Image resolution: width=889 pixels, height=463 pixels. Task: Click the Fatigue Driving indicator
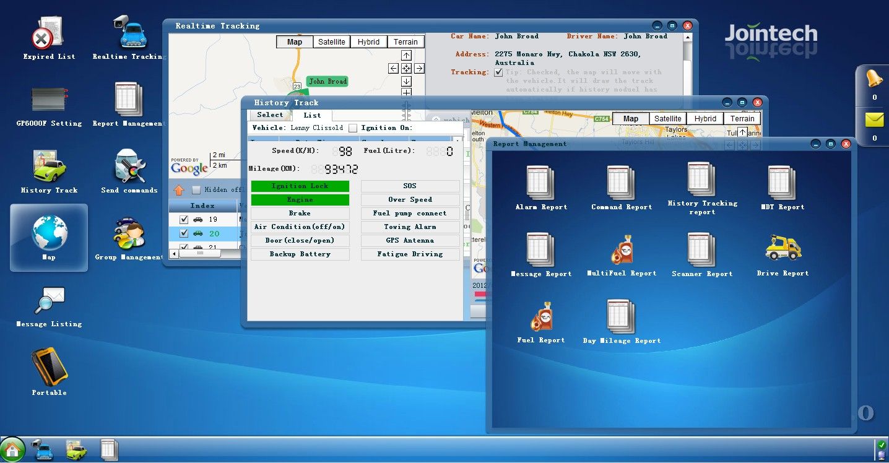coord(410,254)
